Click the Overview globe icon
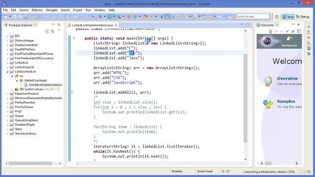 pos(268,81)
